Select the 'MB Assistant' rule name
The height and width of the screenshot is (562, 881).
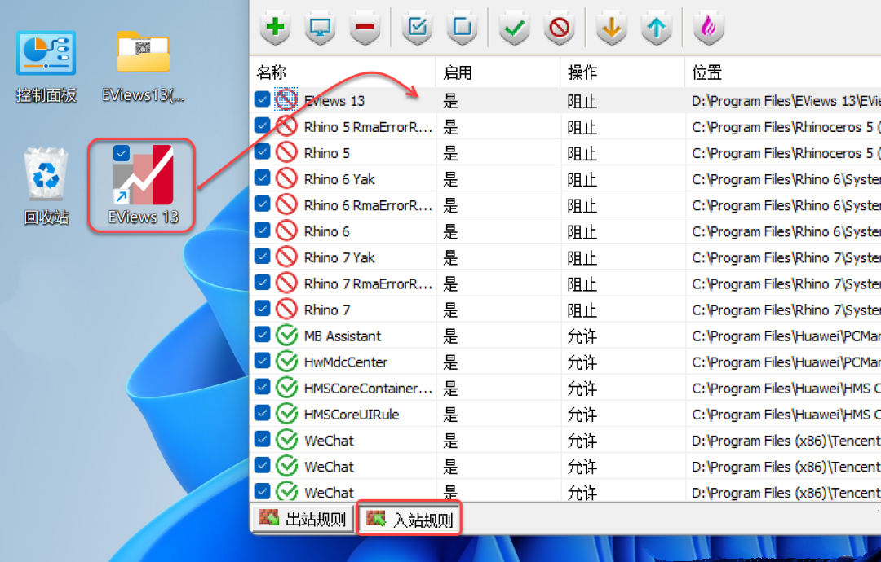point(343,336)
